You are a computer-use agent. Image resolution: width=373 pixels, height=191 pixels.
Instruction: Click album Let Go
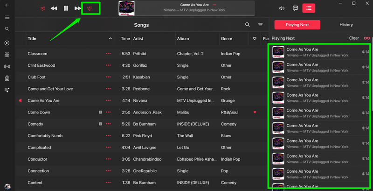[183, 148]
